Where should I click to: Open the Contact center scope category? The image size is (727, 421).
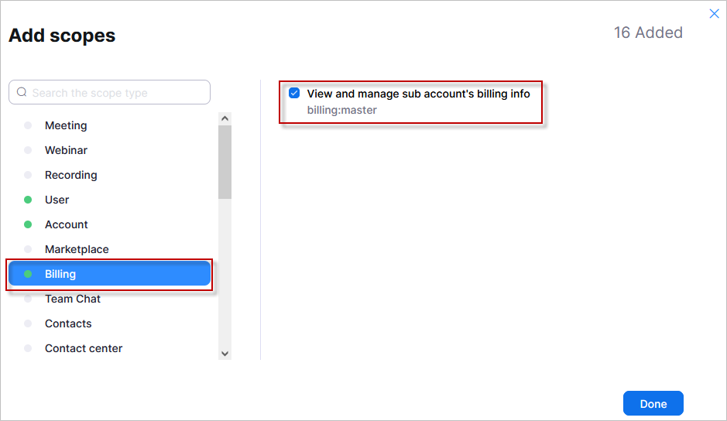[109, 348]
